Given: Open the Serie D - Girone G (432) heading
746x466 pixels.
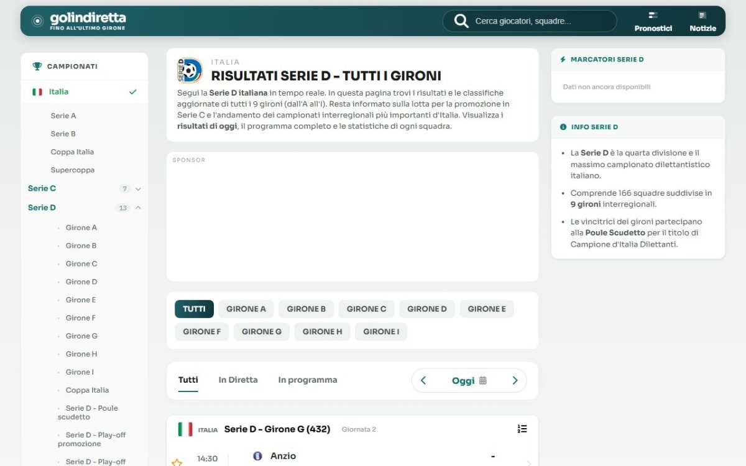Looking at the screenshot, I should click(277, 429).
